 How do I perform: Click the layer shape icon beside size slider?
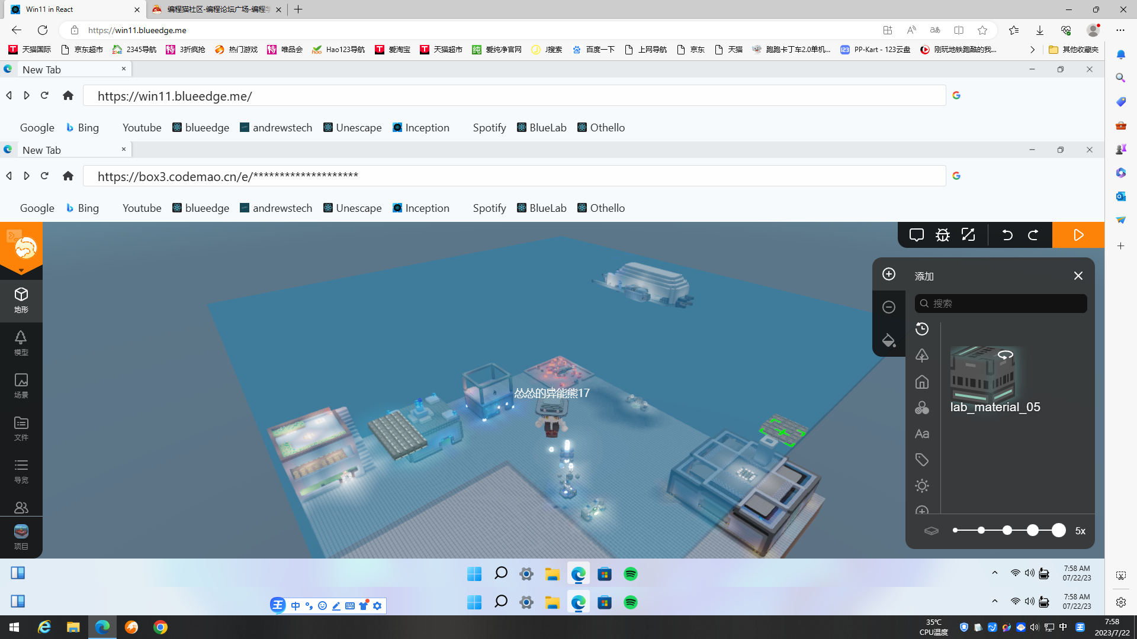932,531
